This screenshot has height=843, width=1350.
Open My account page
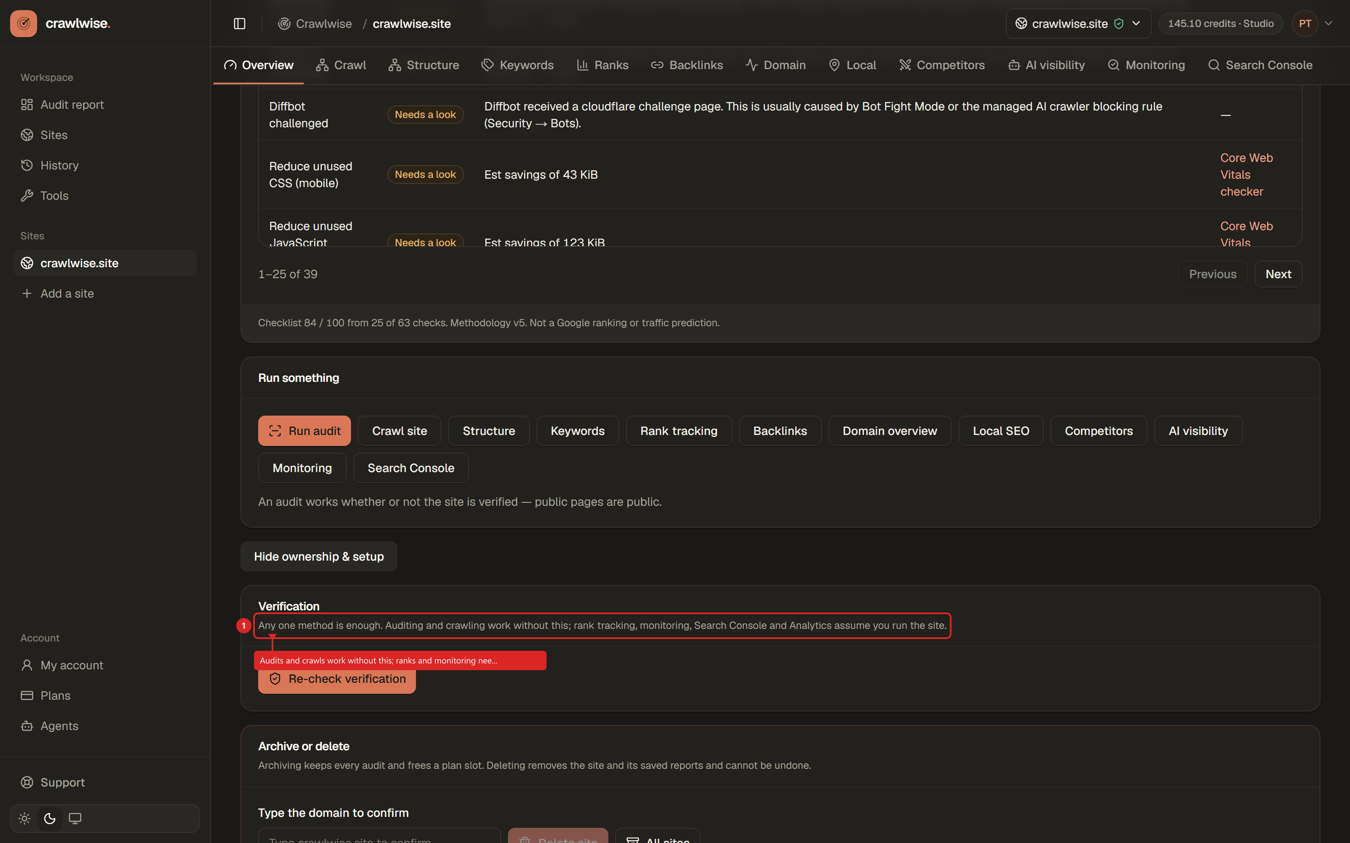105,665
